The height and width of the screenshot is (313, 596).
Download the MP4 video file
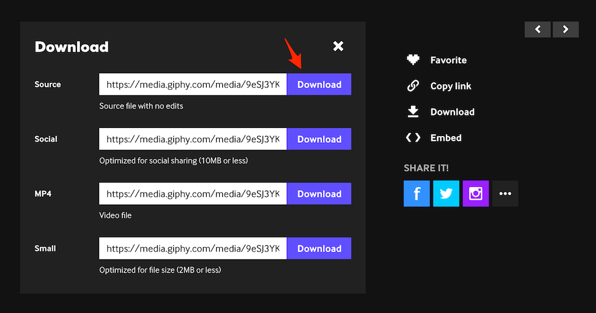point(319,194)
